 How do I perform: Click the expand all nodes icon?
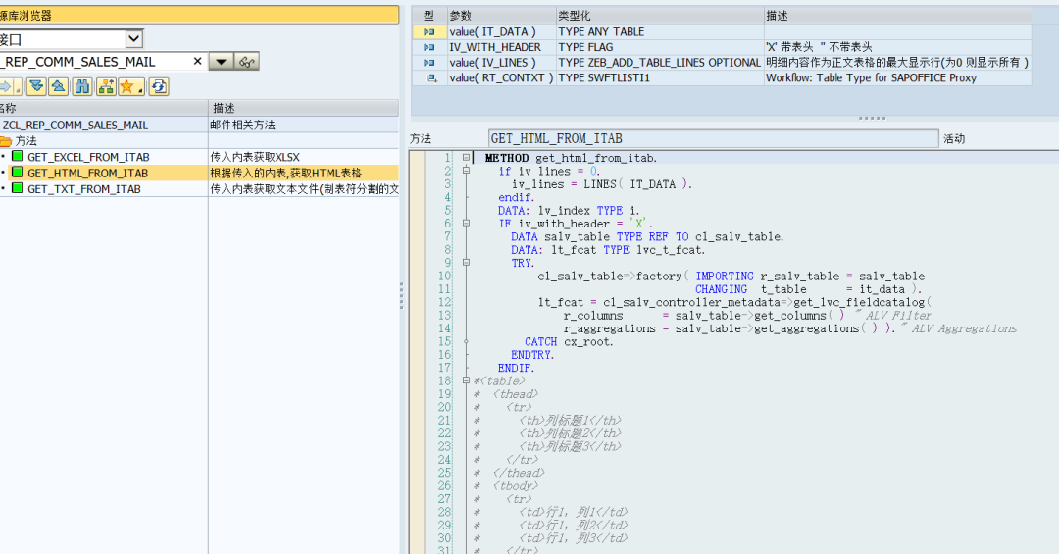tap(36, 86)
